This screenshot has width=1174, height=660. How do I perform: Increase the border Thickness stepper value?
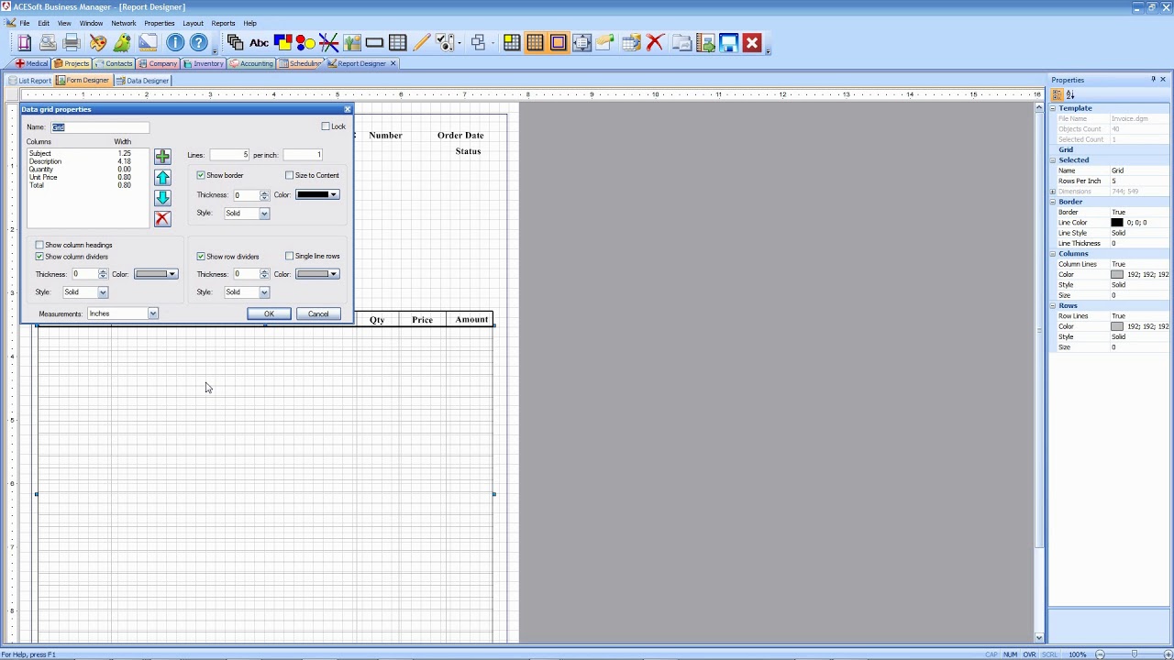click(264, 192)
